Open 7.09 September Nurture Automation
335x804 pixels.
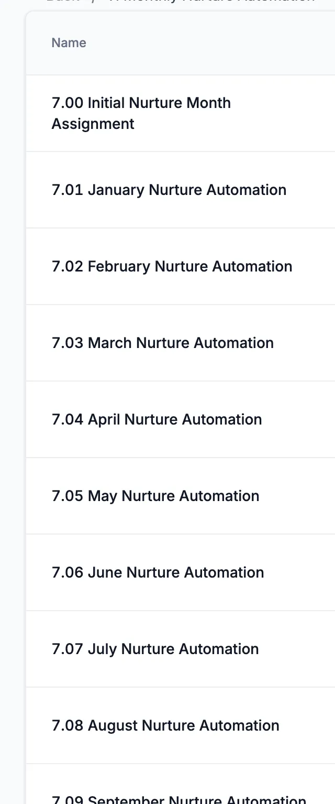point(179,799)
